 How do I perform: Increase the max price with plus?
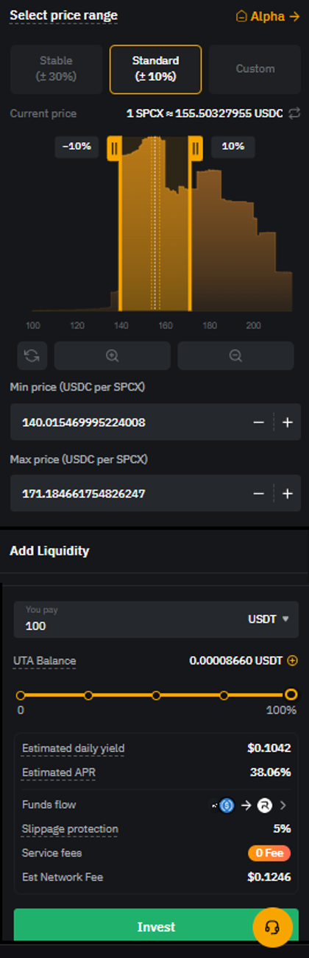point(288,493)
